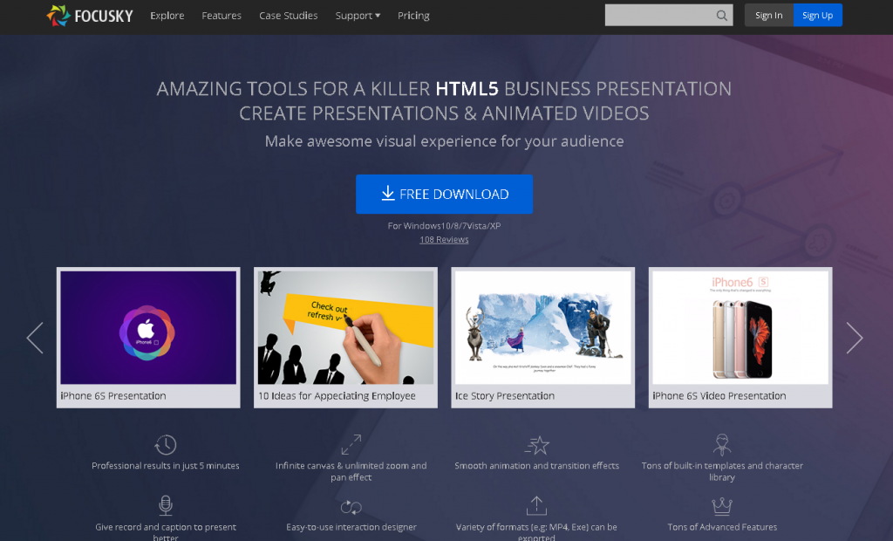This screenshot has height=541, width=893.
Task: Click the interaction designer loop icon
Action: 351,504
